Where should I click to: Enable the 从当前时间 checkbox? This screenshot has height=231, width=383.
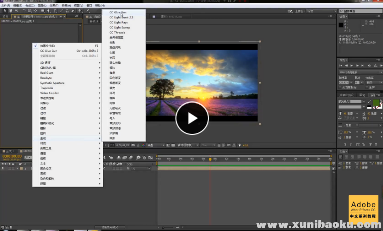click(x=340, y=87)
